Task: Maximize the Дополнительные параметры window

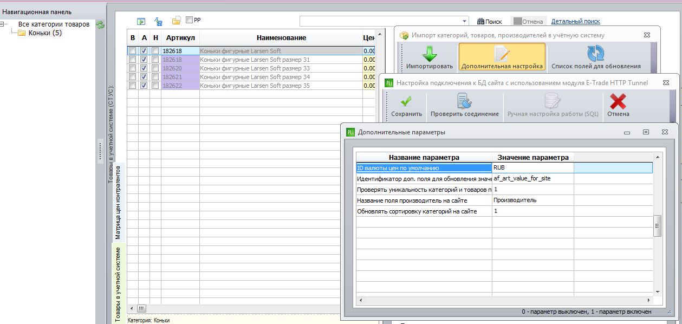Action: (x=646, y=132)
